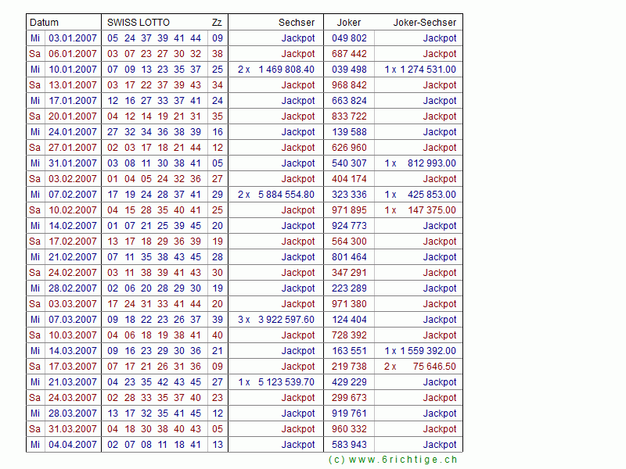Click the SWISS LOTTO column header
This screenshot has height=469, width=626.
point(139,23)
